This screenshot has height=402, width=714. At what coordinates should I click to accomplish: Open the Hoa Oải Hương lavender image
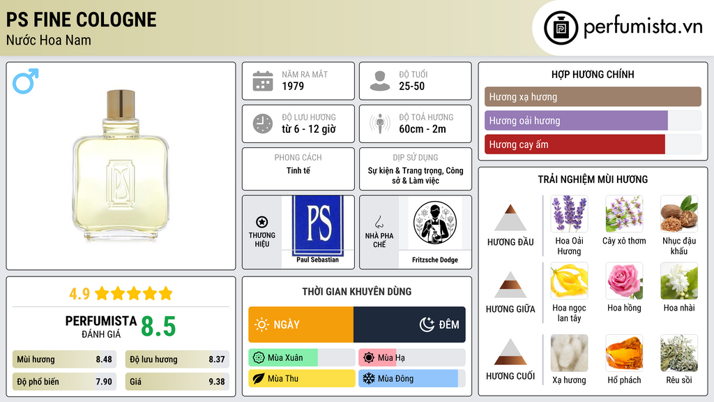[569, 214]
